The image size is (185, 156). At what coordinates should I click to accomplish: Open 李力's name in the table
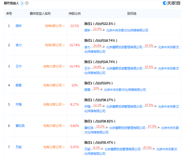pos(18,45)
